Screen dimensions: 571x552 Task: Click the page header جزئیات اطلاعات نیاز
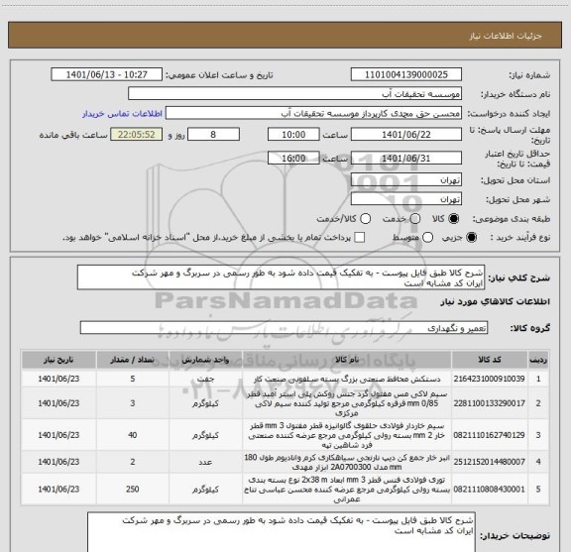pyautogui.click(x=506, y=36)
